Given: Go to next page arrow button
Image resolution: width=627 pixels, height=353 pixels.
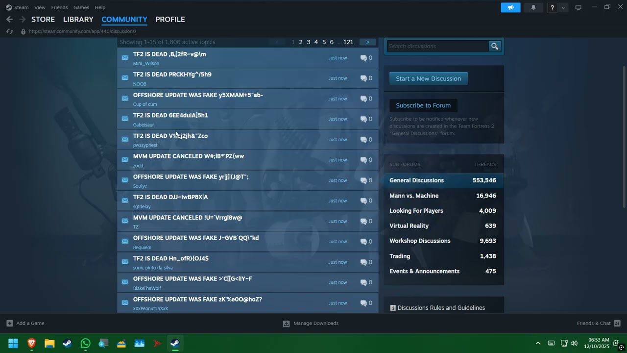Looking at the screenshot, I should pos(368,42).
